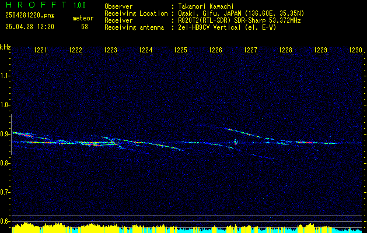Click the 0.8 kHz axis label

(x=5, y=163)
